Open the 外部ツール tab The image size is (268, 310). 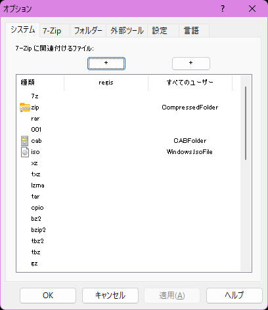(127, 31)
